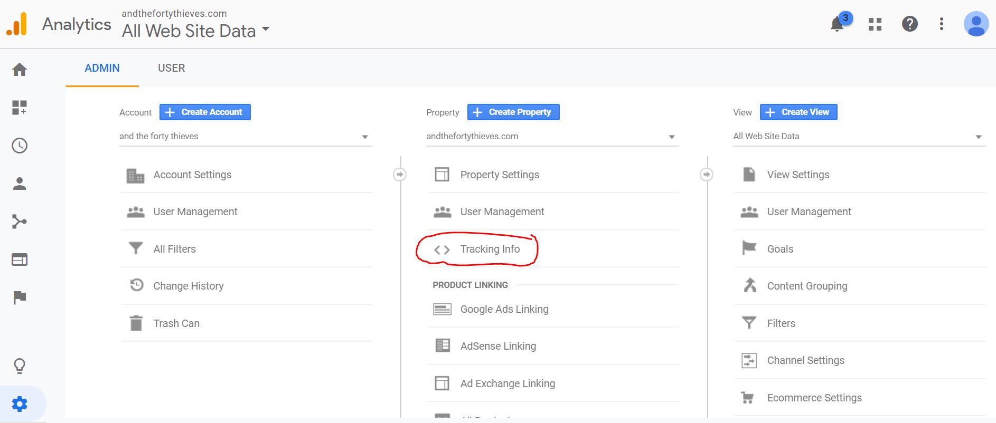Click the Google Ads Linking icon
Image resolution: width=996 pixels, height=423 pixels.
click(x=442, y=309)
